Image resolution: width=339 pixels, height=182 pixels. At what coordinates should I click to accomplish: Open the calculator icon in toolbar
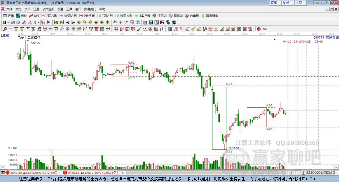(x=151, y=22)
